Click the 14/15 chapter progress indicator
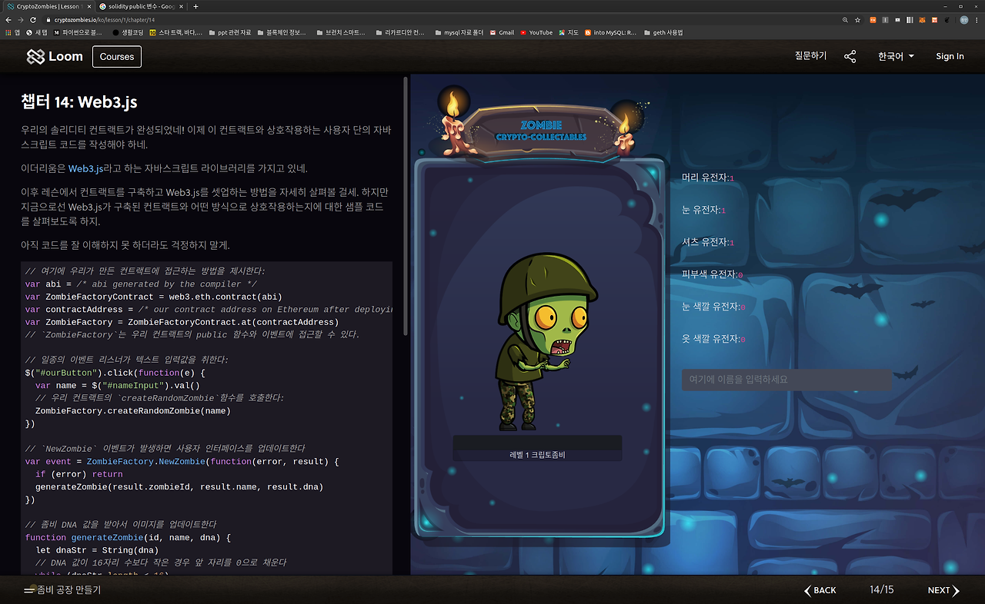985x604 pixels. (882, 590)
